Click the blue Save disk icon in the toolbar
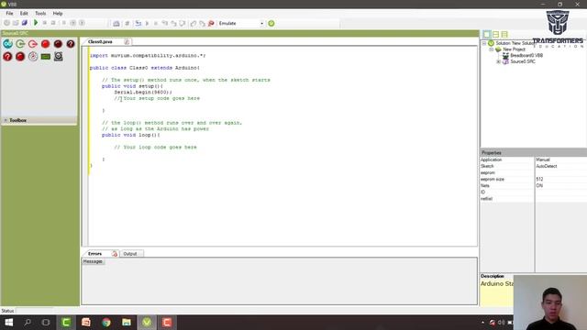 tap(25, 23)
